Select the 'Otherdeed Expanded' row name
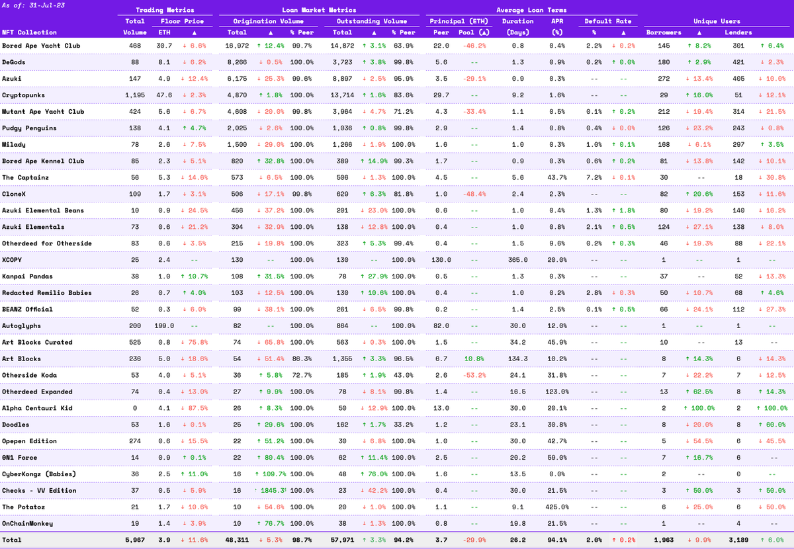Viewport: 794px width, 549px height. 37,392
